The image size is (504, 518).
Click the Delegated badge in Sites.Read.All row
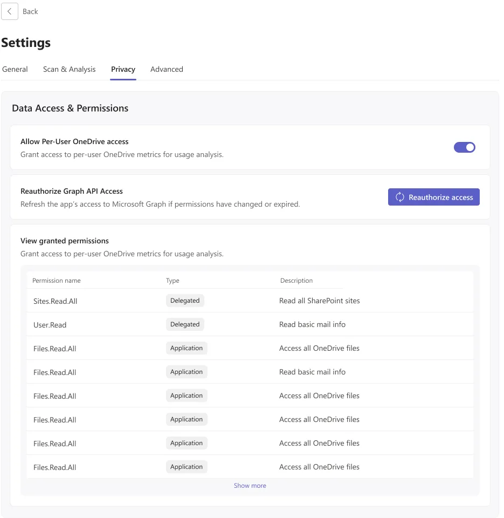click(185, 301)
